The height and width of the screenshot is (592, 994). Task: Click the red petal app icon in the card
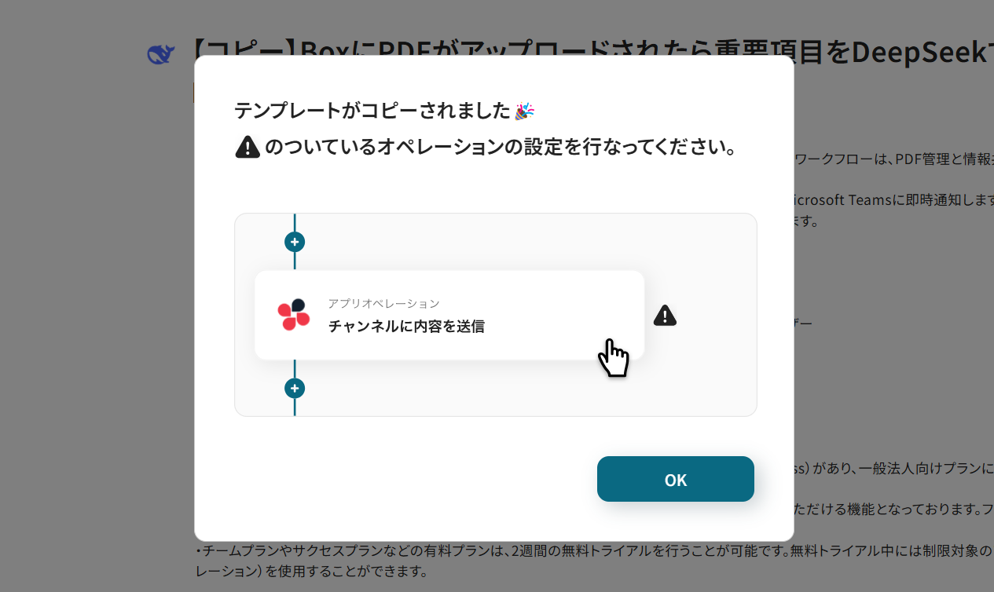tap(294, 315)
